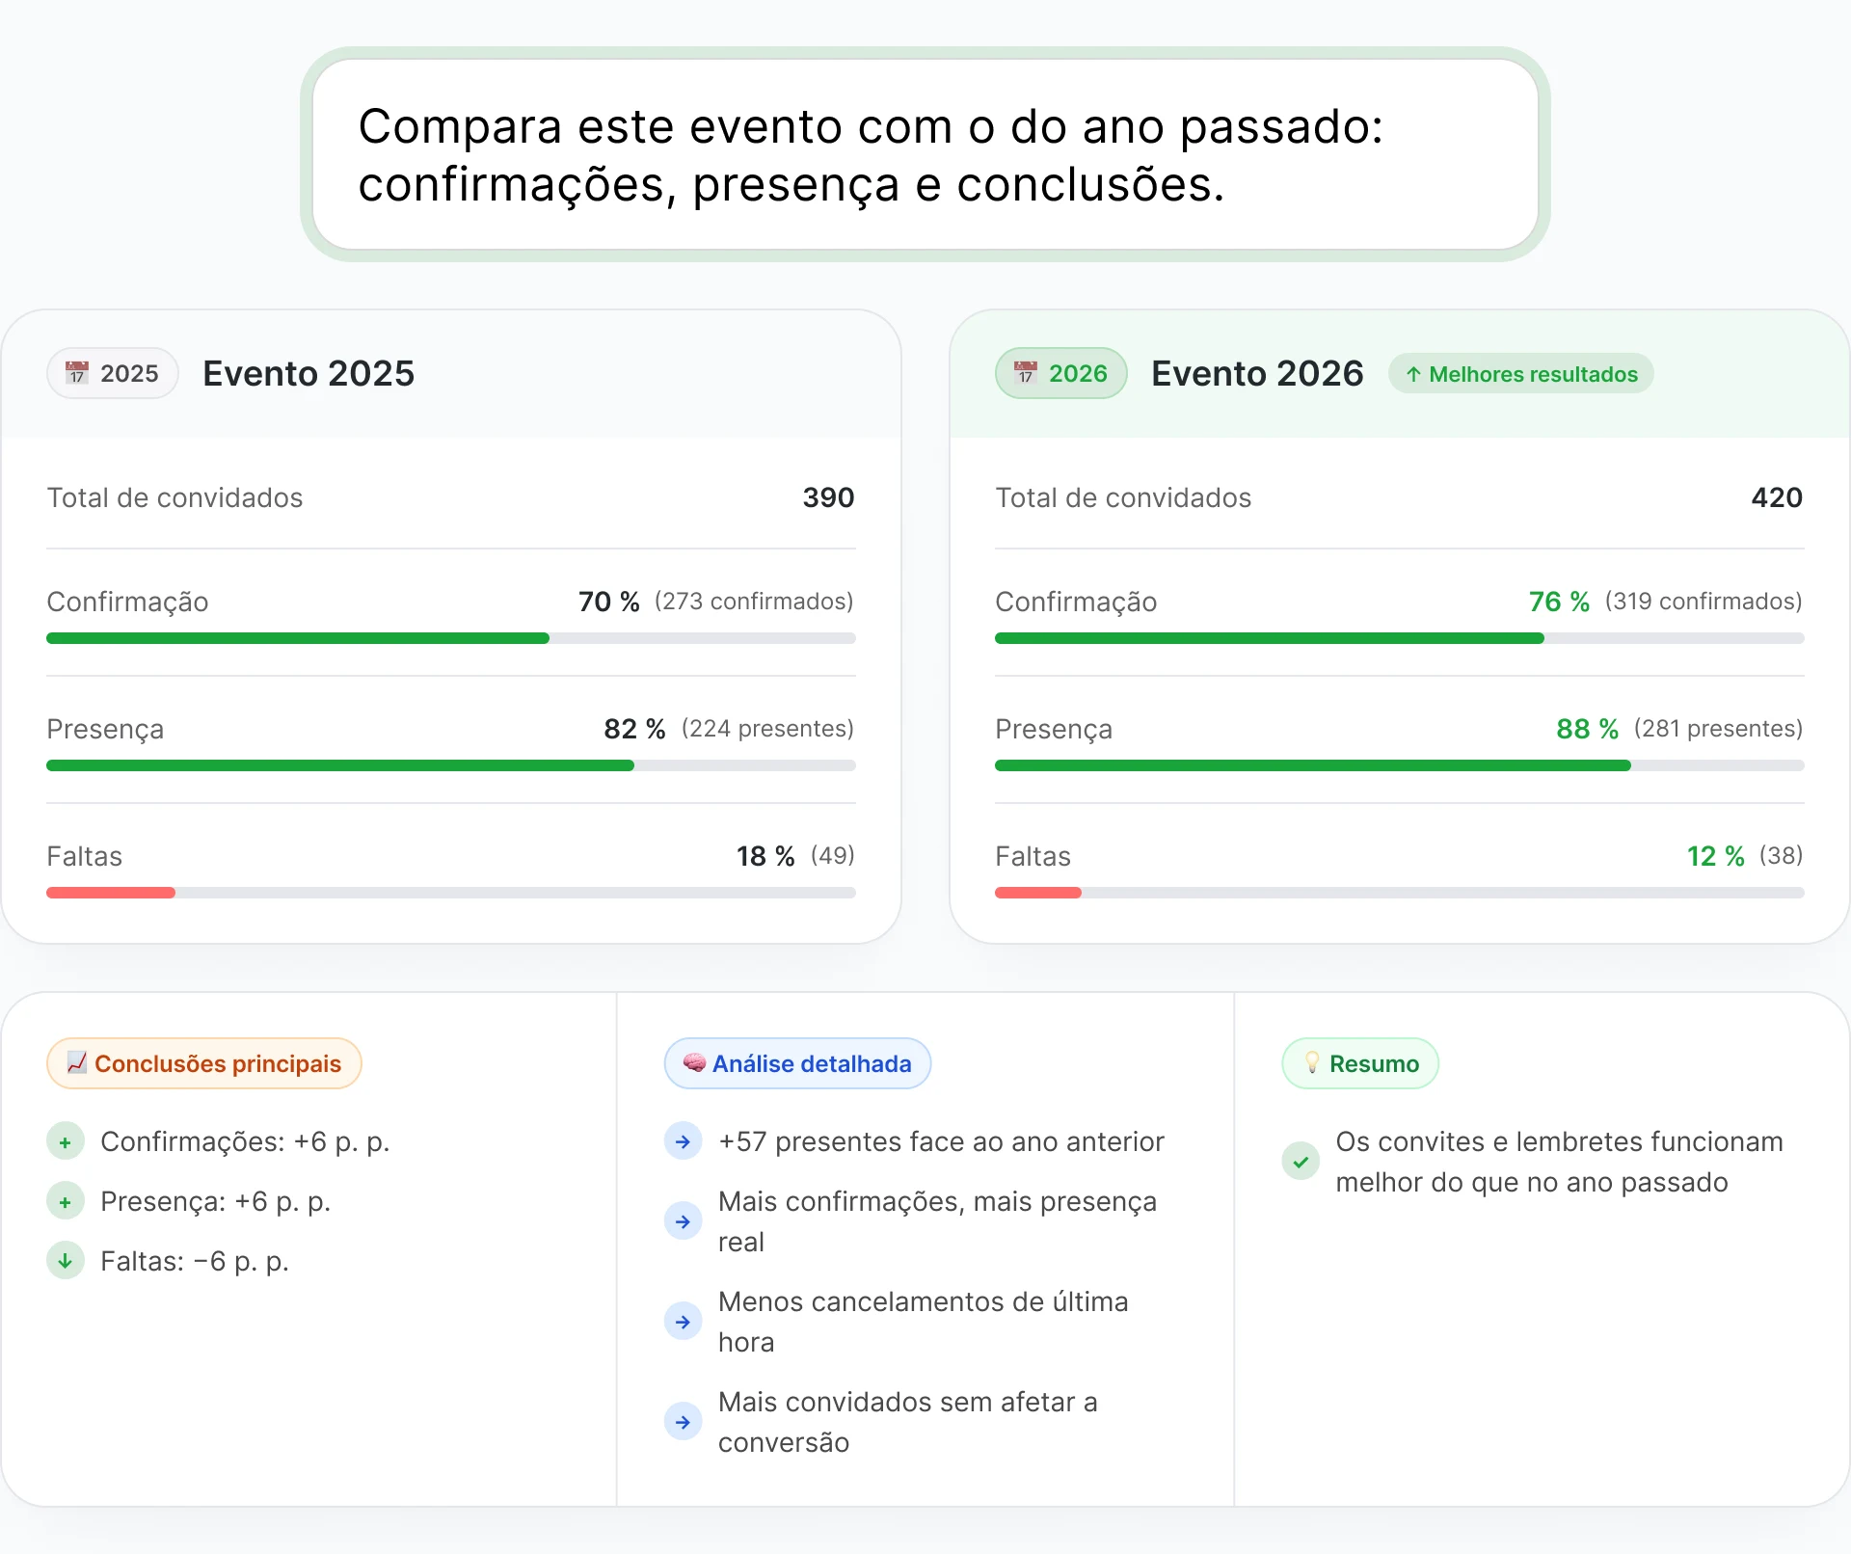Click the lightbulb icon in Resumo
This screenshot has width=1851, height=1554.
tap(1312, 1062)
